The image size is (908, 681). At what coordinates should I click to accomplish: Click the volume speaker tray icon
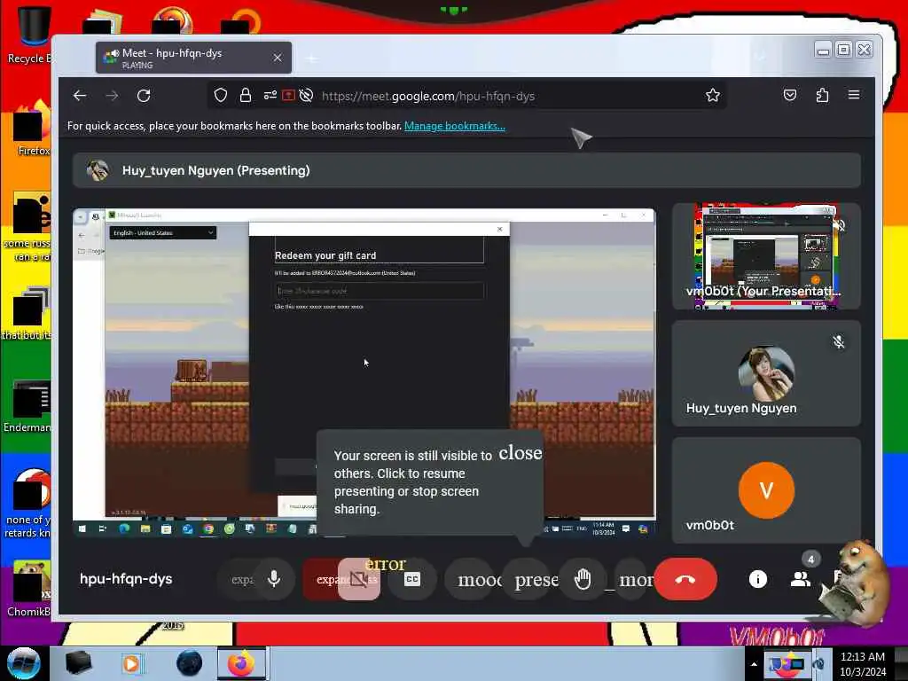tap(818, 664)
